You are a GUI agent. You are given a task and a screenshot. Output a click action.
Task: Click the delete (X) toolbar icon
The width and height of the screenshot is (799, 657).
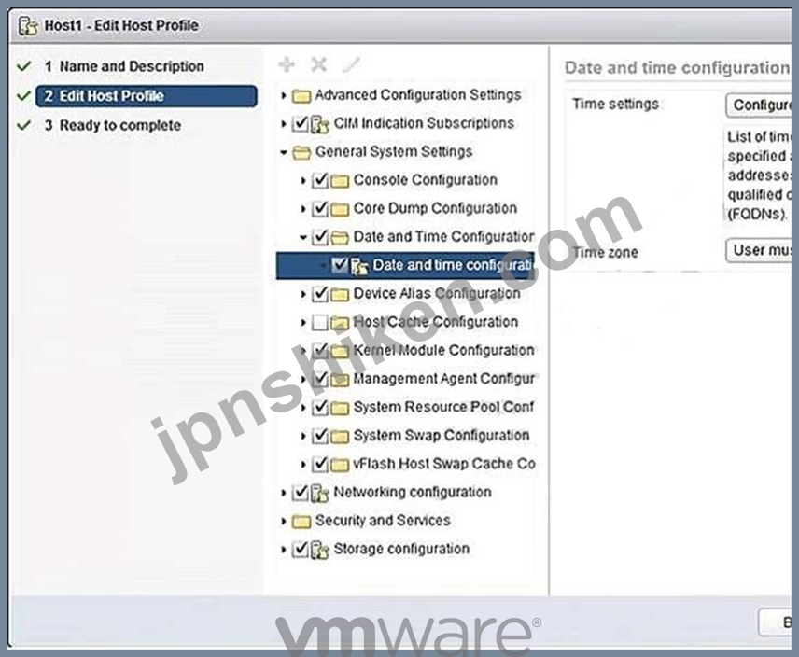point(319,64)
